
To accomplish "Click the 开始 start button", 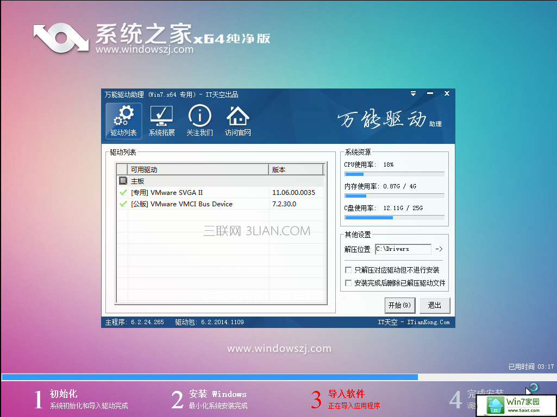I will pos(399,305).
